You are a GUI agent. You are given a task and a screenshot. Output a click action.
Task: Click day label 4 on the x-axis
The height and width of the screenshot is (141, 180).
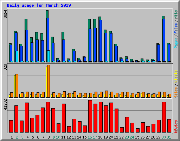pyautogui.click(x=27, y=137)
